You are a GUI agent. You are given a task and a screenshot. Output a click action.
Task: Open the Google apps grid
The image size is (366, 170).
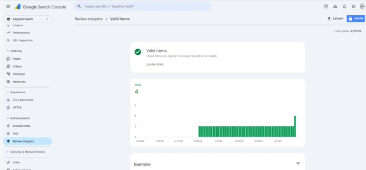pos(354,6)
